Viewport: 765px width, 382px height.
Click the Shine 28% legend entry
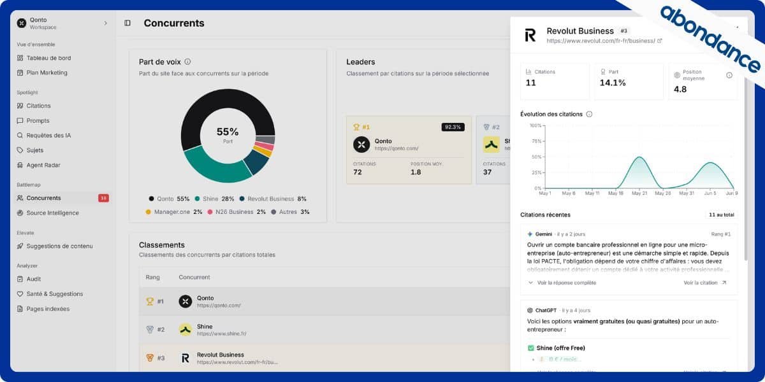214,199
